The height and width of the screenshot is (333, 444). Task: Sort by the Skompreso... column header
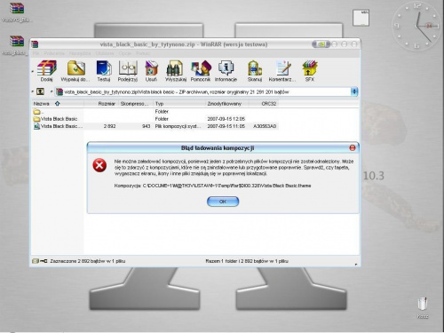pyautogui.click(x=136, y=104)
